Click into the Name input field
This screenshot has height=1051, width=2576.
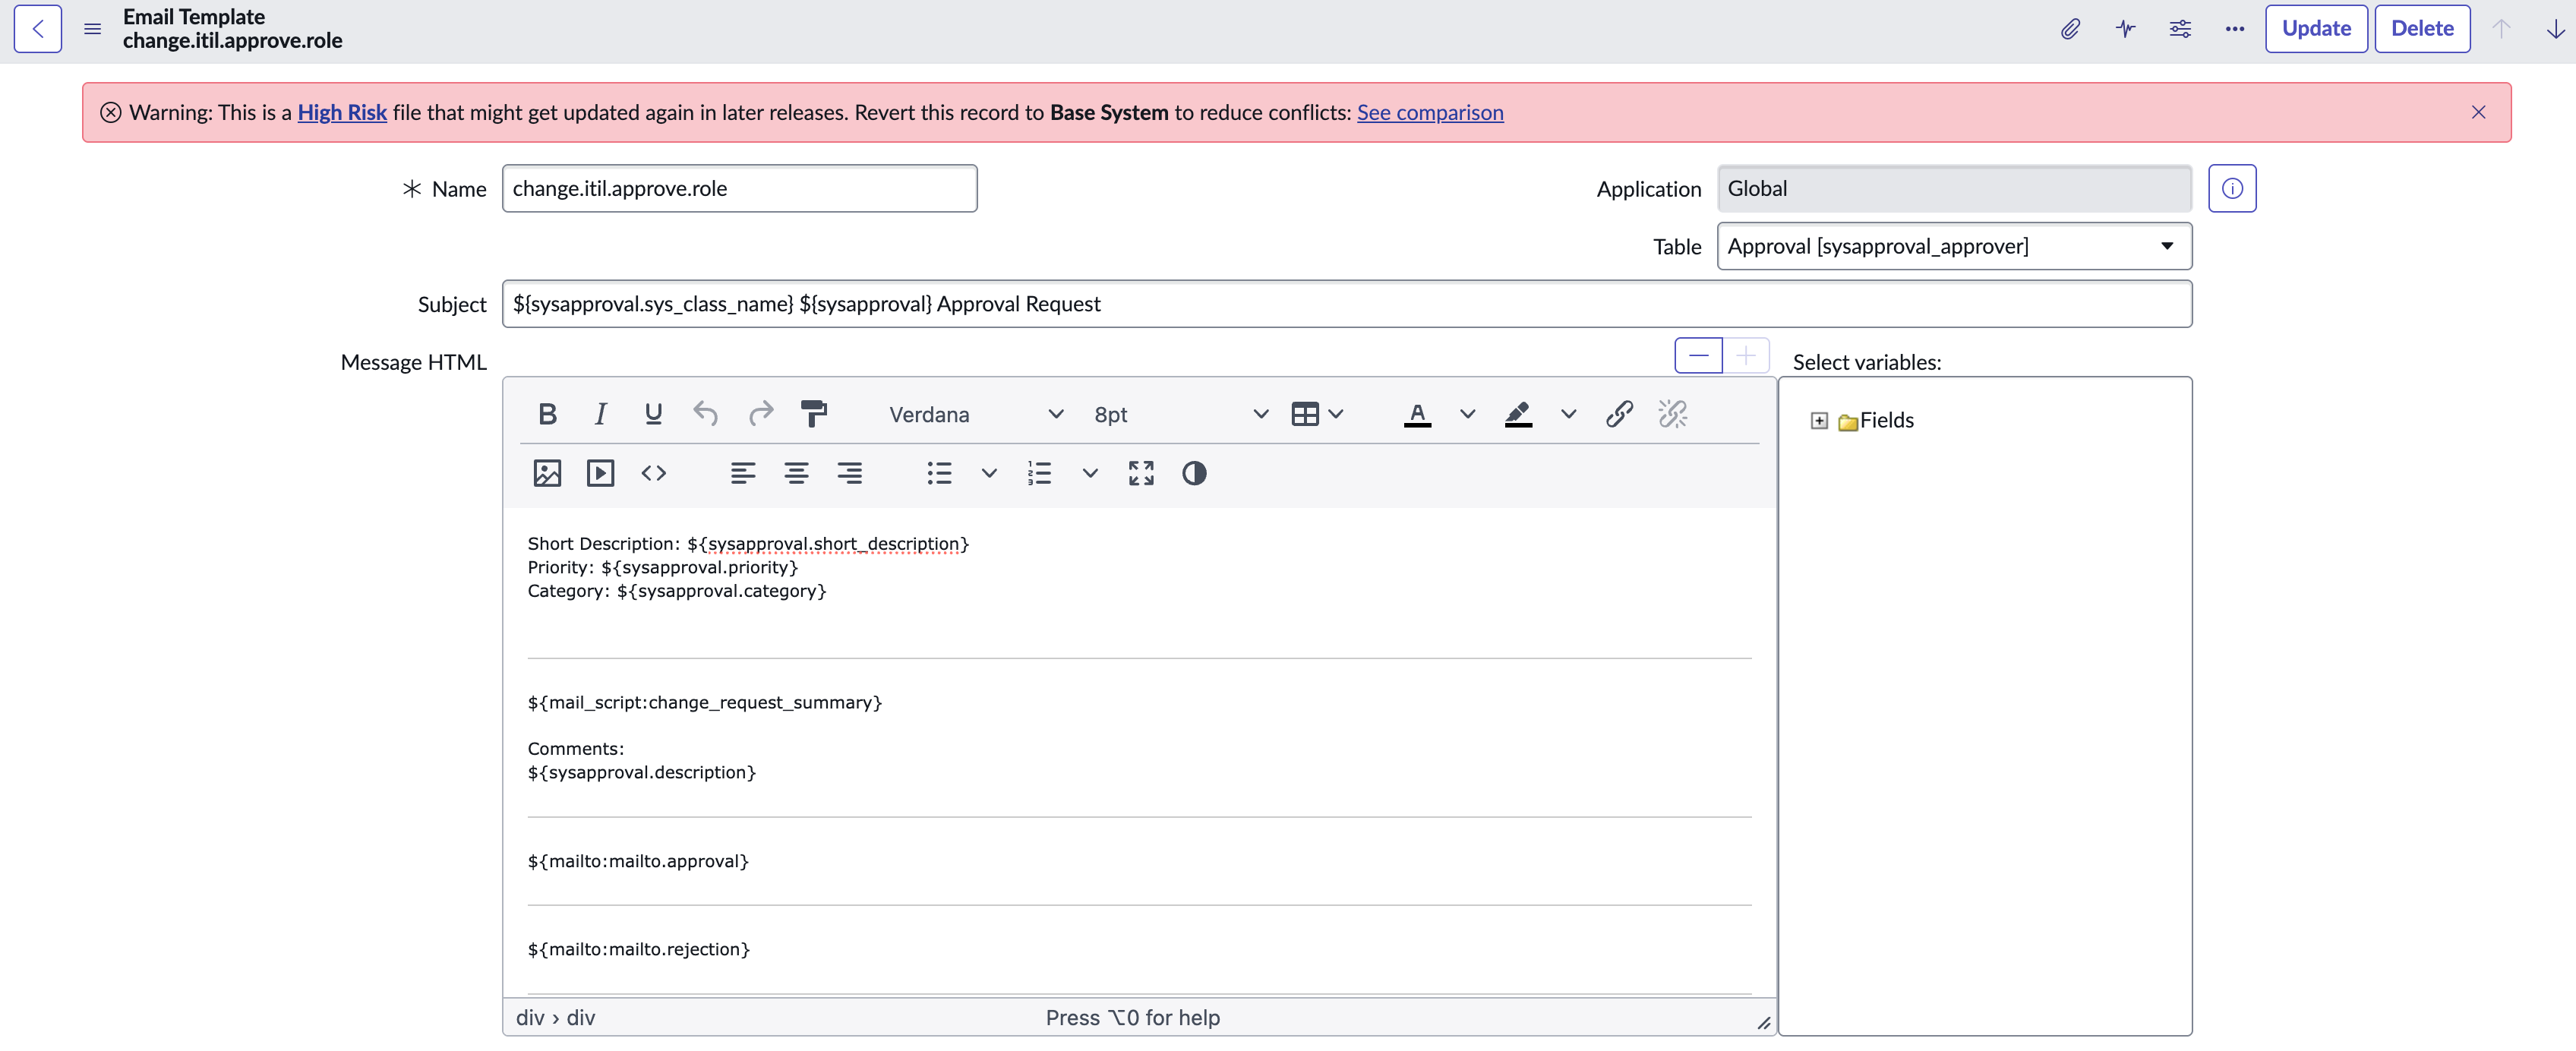[739, 188]
